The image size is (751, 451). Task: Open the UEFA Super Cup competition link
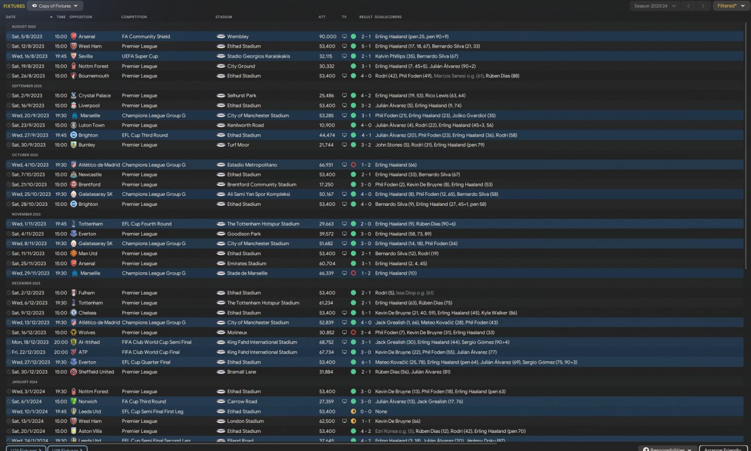pyautogui.click(x=140, y=56)
